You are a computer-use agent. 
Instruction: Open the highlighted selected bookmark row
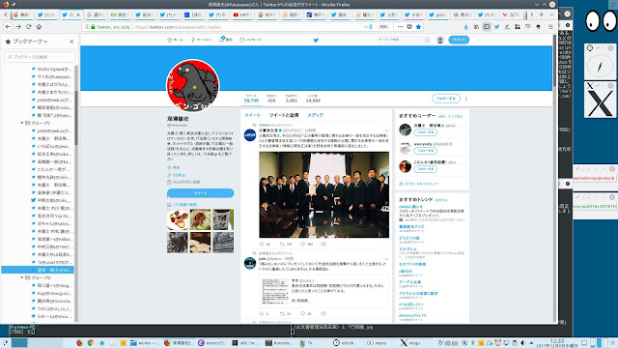click(38, 270)
